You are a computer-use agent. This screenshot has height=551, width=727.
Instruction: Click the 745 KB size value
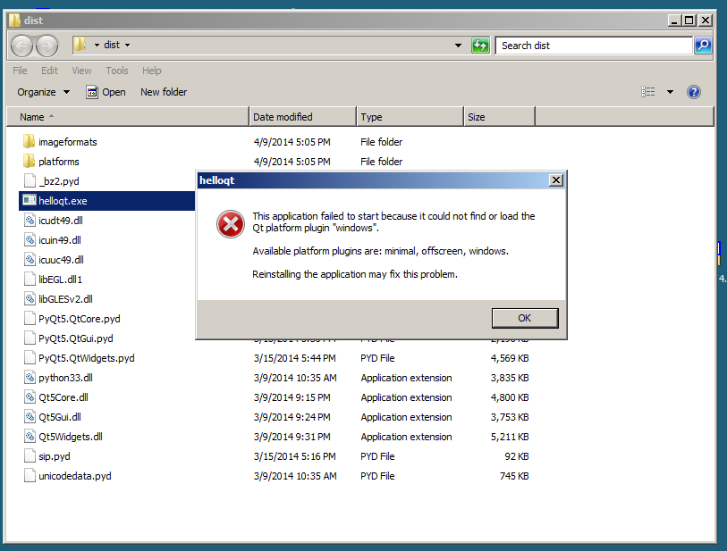click(515, 476)
